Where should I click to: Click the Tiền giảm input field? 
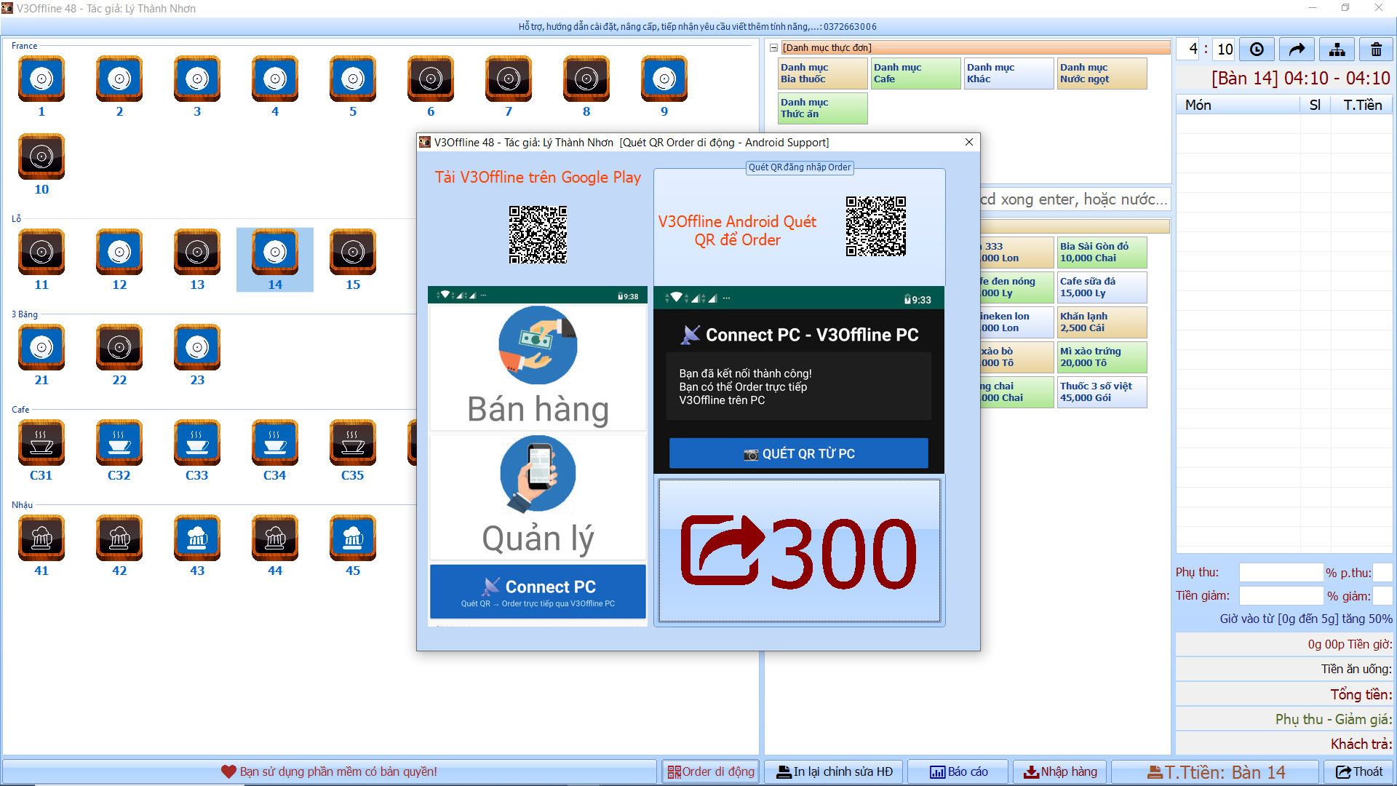click(x=1281, y=596)
